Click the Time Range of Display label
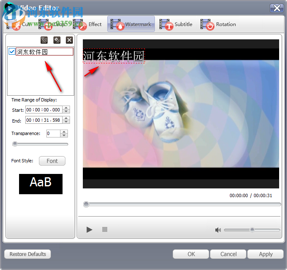The height and width of the screenshot is (270, 287). coord(34,100)
